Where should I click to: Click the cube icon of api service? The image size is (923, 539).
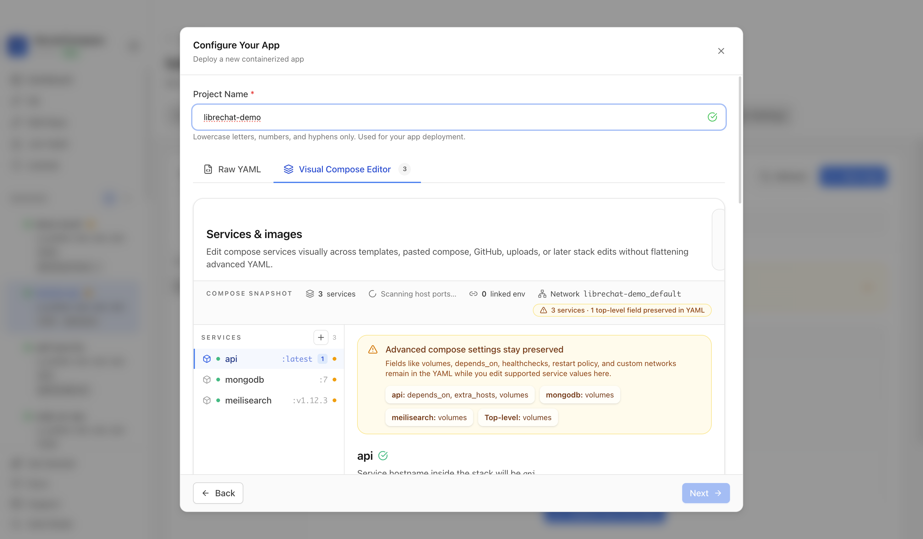(207, 359)
